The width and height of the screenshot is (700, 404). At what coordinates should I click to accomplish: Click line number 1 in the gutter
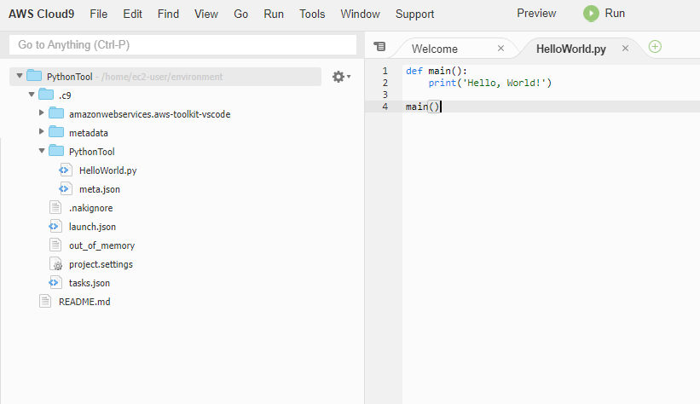coord(385,71)
